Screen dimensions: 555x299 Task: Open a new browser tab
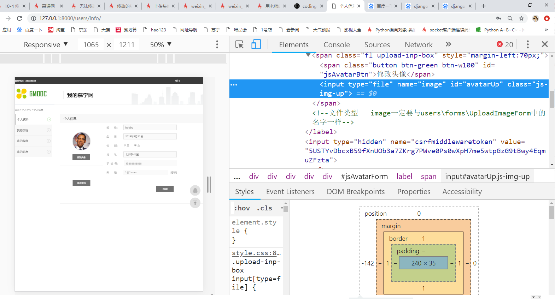(x=484, y=6)
